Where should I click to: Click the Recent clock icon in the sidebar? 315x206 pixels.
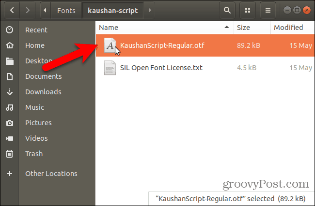click(x=9, y=30)
